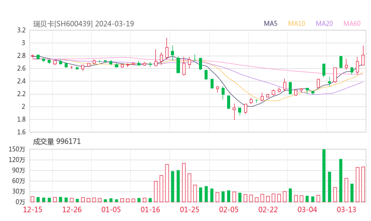Pick the 01-16 date on the timeline
The width and height of the screenshot is (371, 221).
[150, 209]
